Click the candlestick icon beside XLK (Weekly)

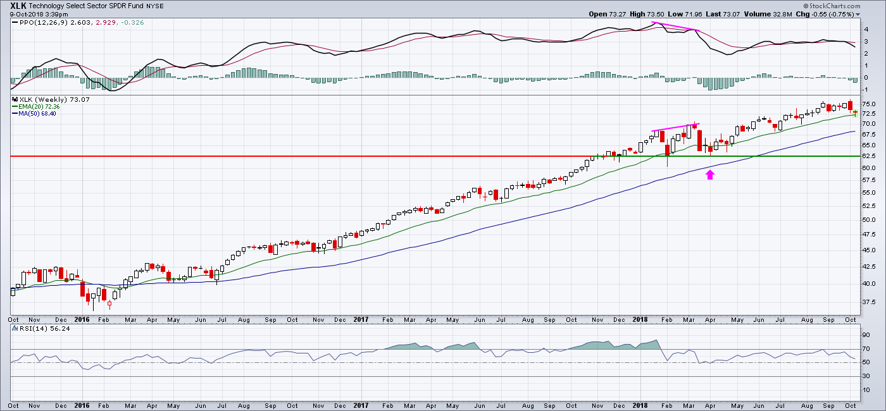14,100
